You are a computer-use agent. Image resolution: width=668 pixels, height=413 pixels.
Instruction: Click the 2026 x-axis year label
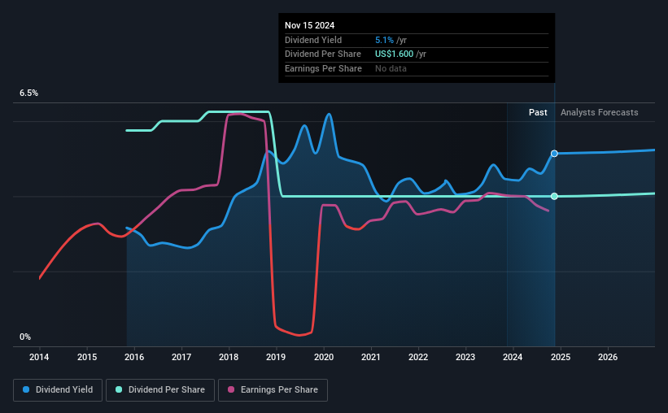(x=608, y=357)
